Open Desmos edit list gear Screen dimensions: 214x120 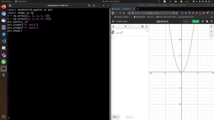click(x=142, y=26)
